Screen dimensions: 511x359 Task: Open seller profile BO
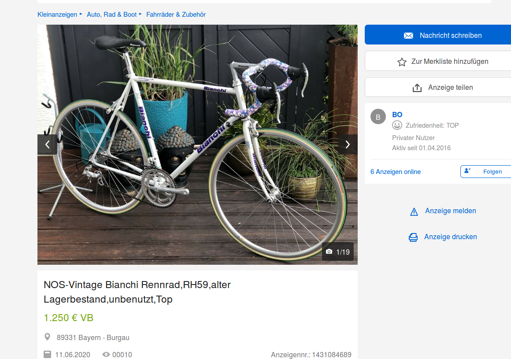(x=397, y=115)
